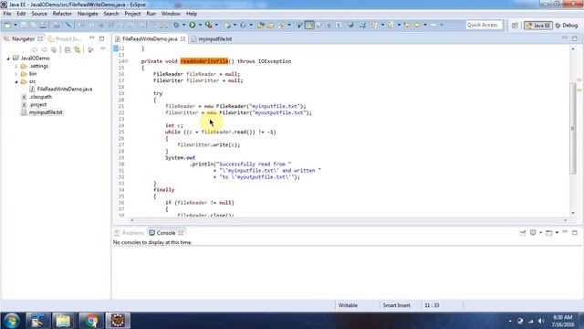The image size is (584, 329).
Task: Switch to the Debug perspective
Action: tap(566, 26)
